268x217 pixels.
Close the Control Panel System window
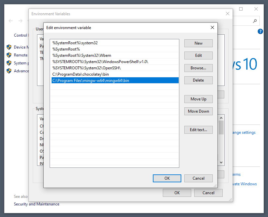click(x=256, y=9)
